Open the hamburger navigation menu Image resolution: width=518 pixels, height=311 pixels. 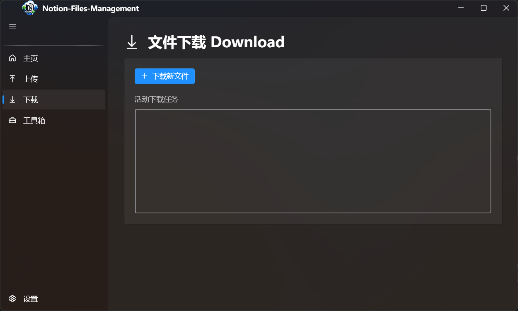(12, 27)
